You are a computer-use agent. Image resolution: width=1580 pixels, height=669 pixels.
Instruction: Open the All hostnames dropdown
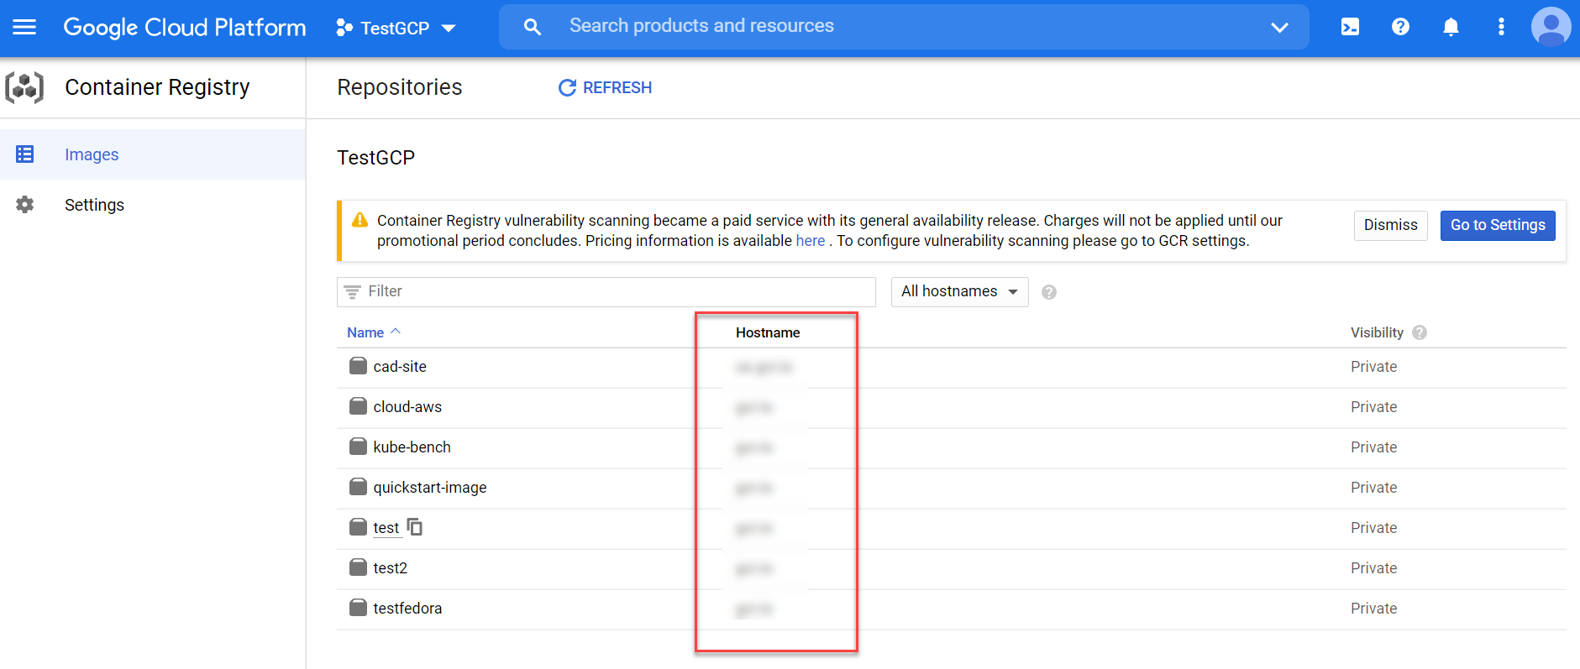[x=959, y=291]
